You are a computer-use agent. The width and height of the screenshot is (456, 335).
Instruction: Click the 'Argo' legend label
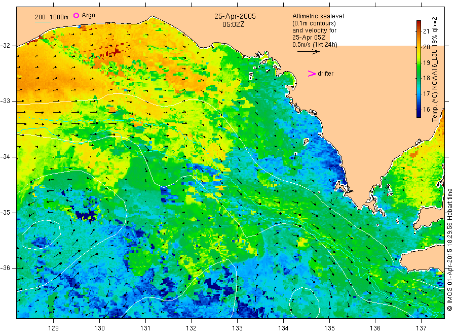pos(88,15)
